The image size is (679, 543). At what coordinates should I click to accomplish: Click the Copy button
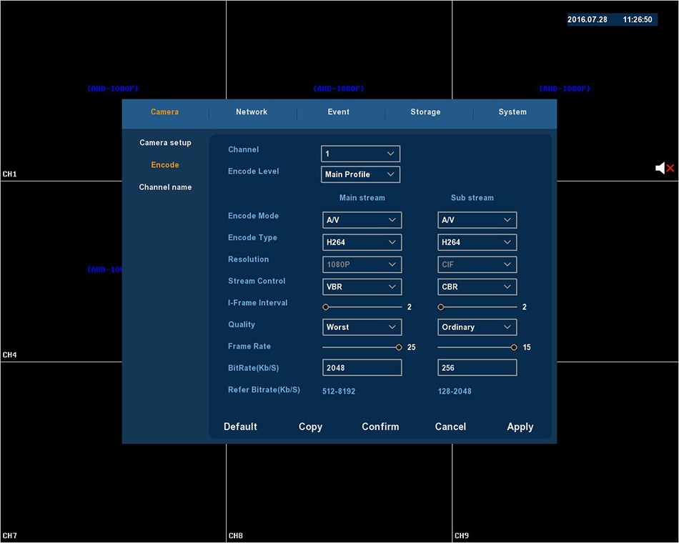[x=310, y=427]
